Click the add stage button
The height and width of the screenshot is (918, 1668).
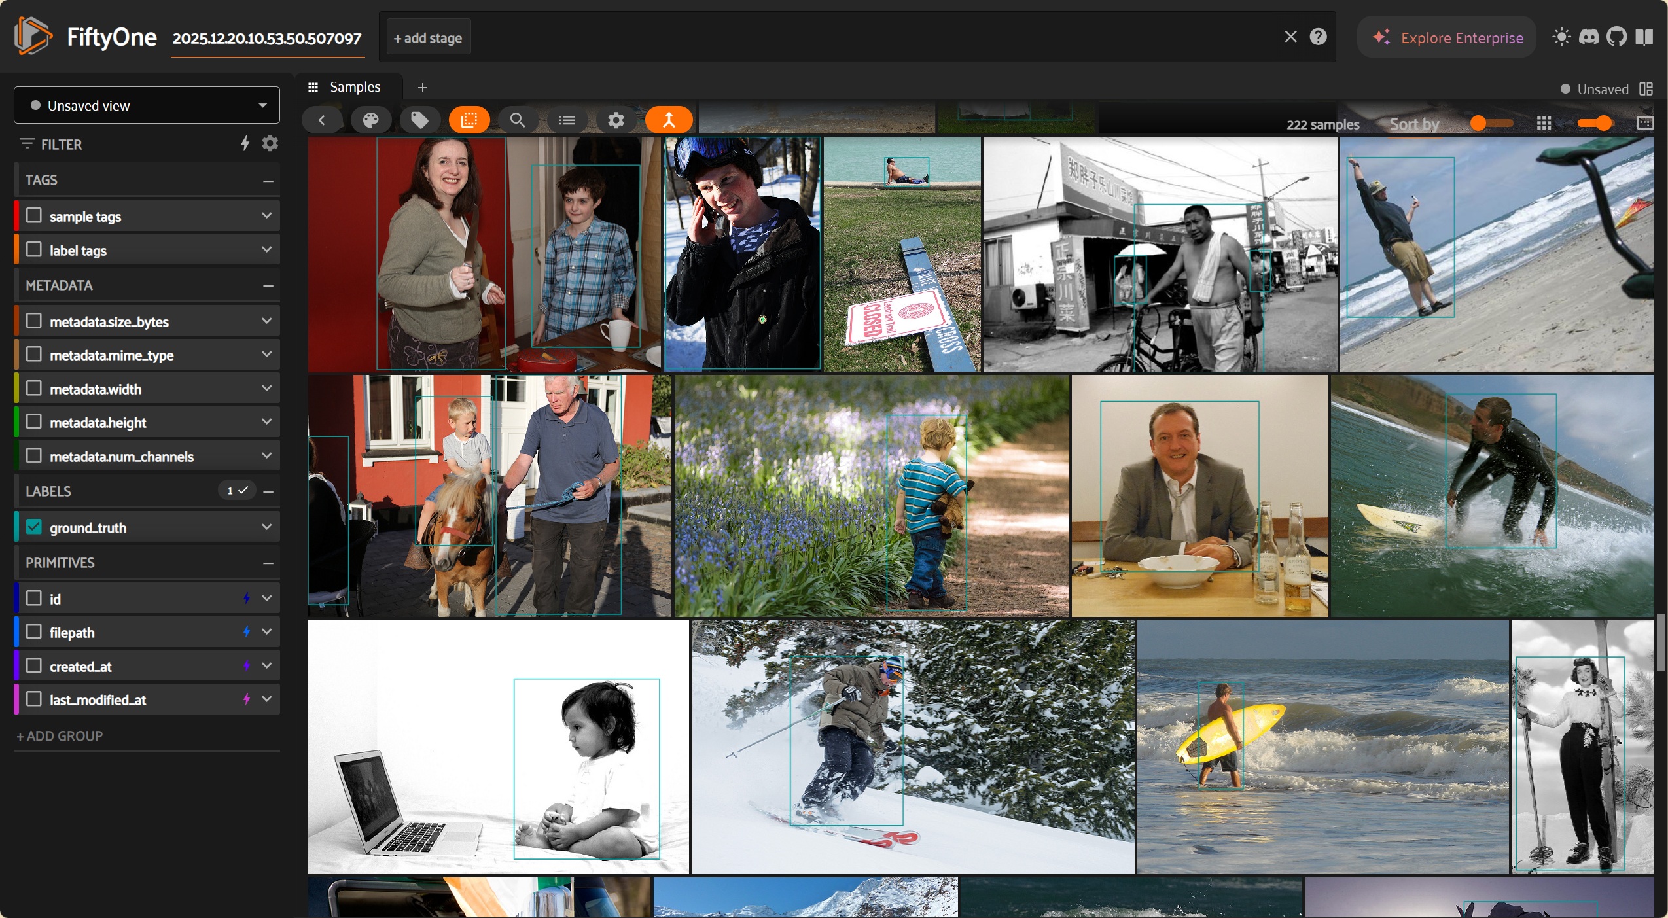[428, 38]
